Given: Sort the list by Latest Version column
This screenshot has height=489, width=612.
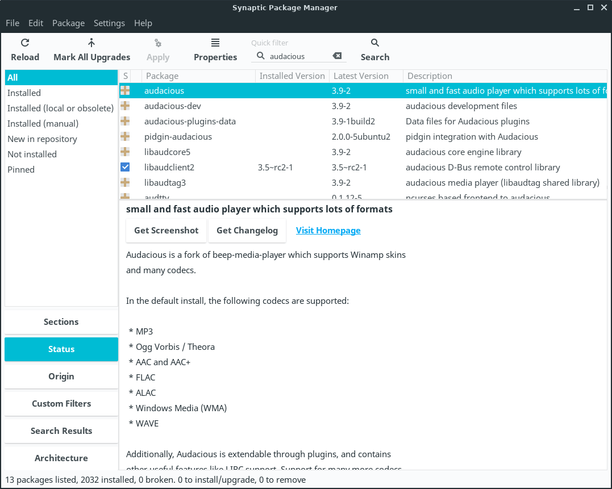Looking at the screenshot, I should (361, 76).
